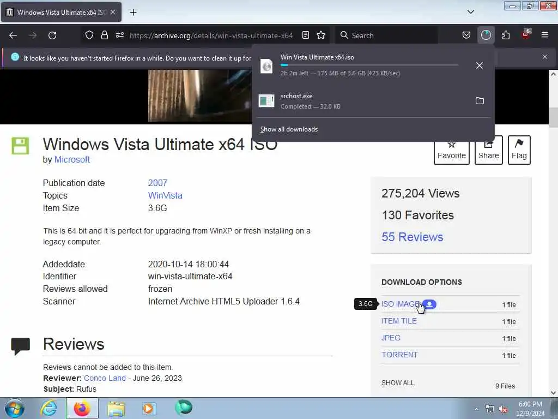Go back using the browser back arrow
558x419 pixels.
[x=13, y=35]
